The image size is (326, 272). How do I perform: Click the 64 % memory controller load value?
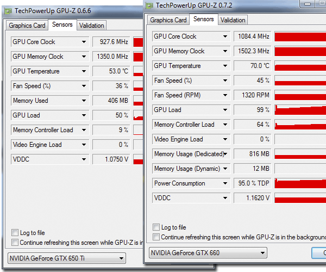(x=253, y=125)
